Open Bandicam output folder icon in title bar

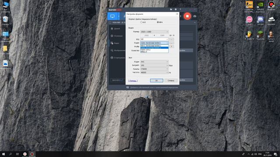(x=171, y=9)
